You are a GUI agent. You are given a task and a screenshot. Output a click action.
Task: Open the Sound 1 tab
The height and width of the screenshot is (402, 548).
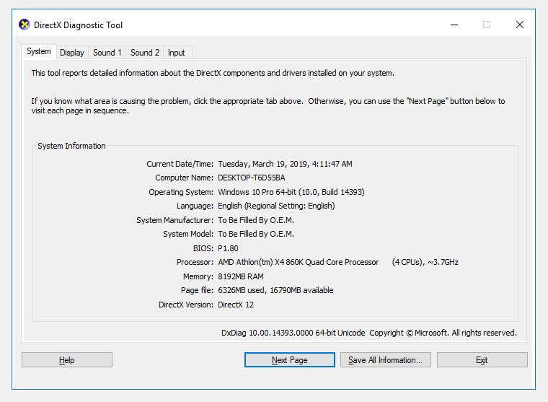coord(107,53)
